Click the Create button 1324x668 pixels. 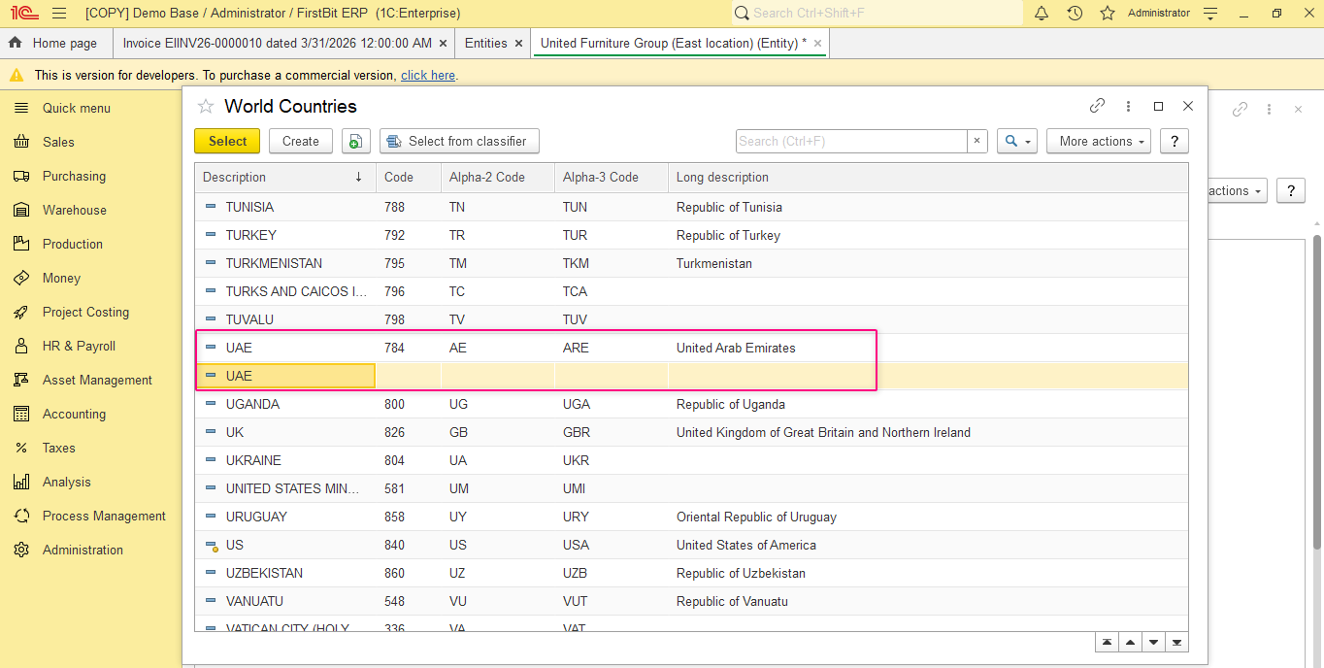tap(301, 141)
